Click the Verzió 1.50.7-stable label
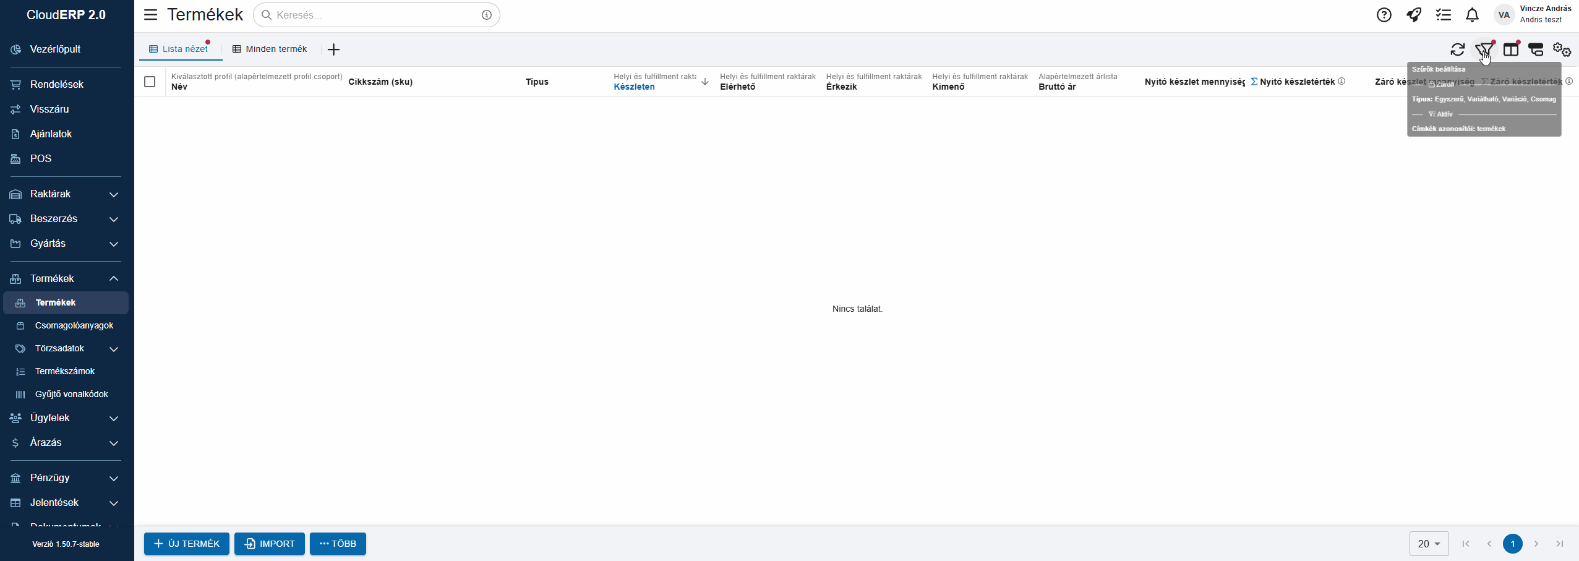Screen dimensions: 1579x561 66,544
